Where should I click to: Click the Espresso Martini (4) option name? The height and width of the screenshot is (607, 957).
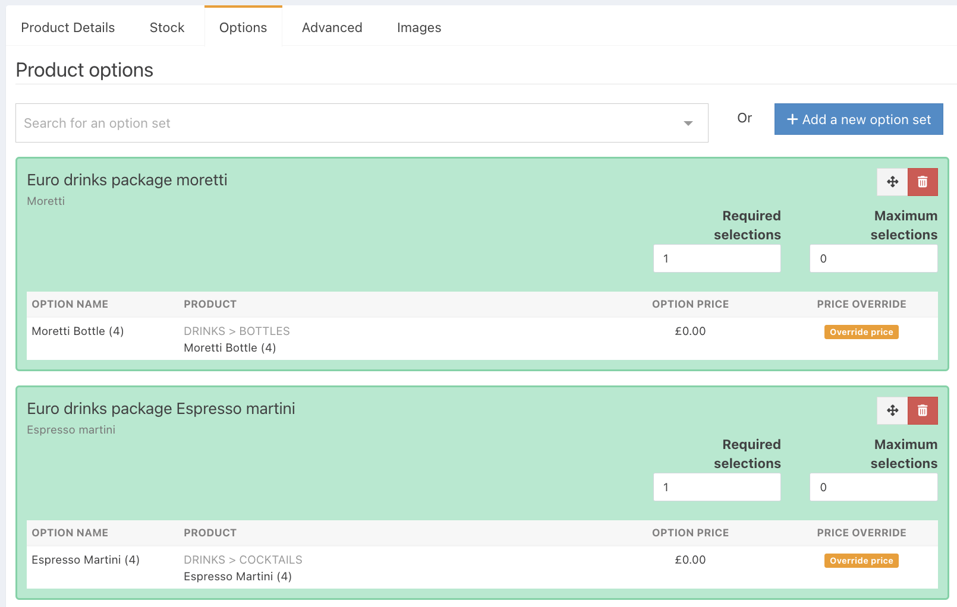point(86,560)
